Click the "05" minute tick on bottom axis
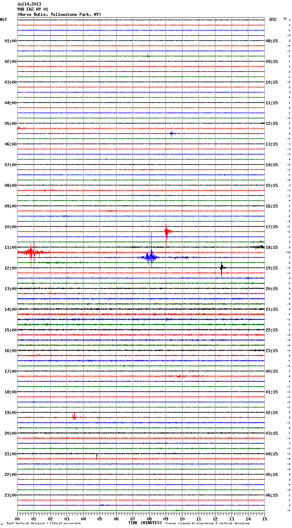Image resolution: width=292 pixels, height=528 pixels. 100,519
